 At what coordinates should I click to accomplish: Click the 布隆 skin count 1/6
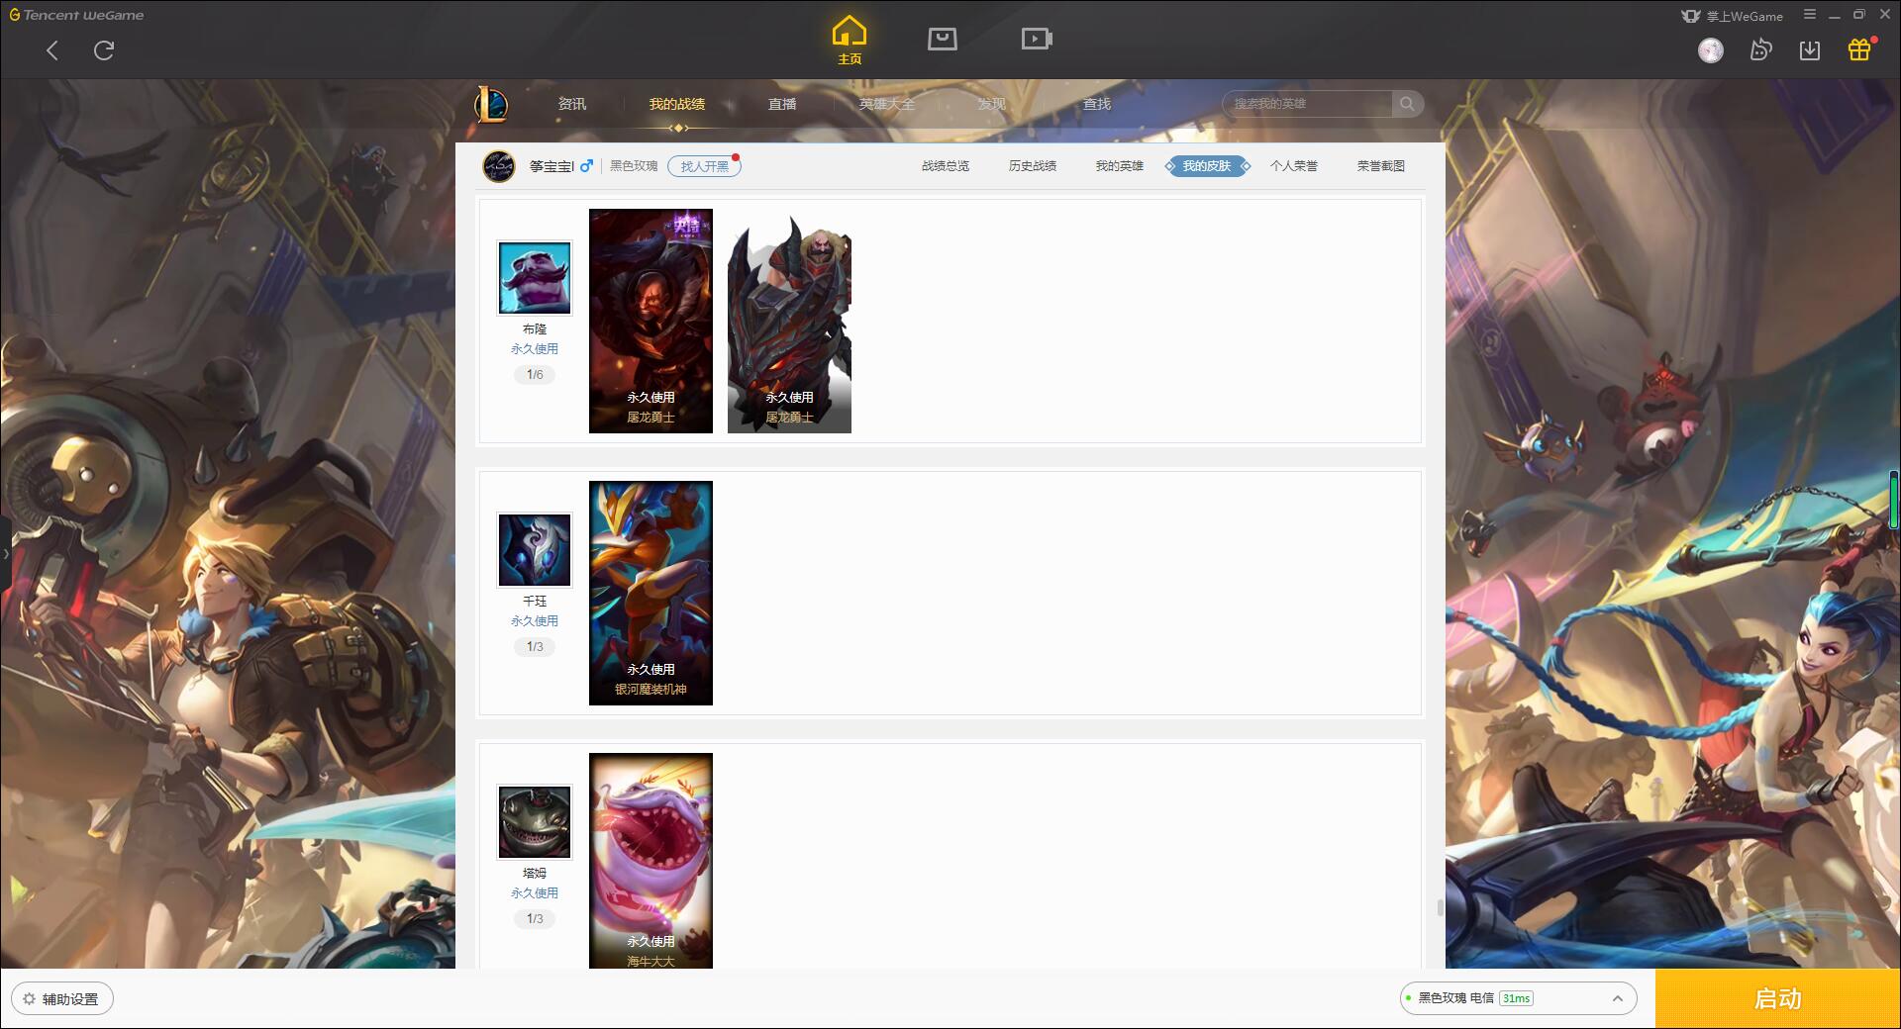tap(535, 375)
